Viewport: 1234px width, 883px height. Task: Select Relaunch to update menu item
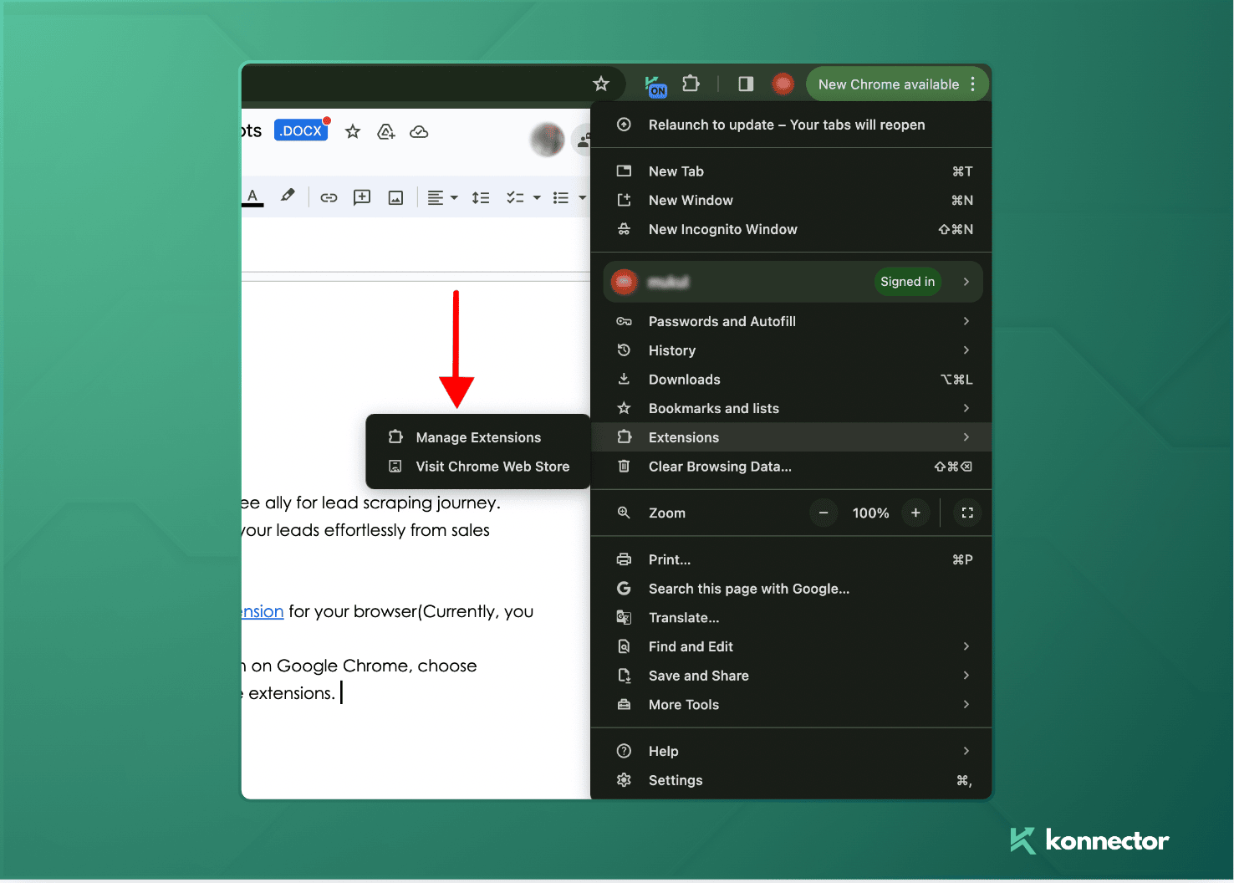[x=791, y=125]
